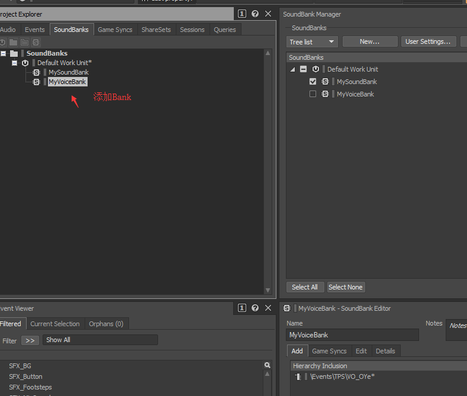Screen dimensions: 467x396
Task: Open Game Syncs tab in SoundBank Editor
Action: point(329,351)
